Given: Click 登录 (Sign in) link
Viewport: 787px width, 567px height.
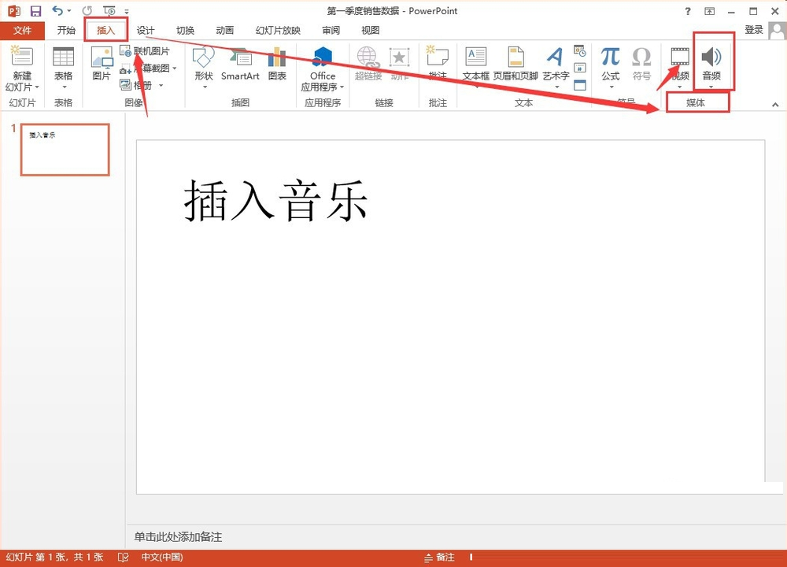Looking at the screenshot, I should 754,30.
